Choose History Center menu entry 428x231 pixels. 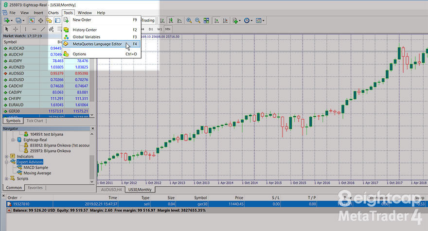click(x=102, y=30)
